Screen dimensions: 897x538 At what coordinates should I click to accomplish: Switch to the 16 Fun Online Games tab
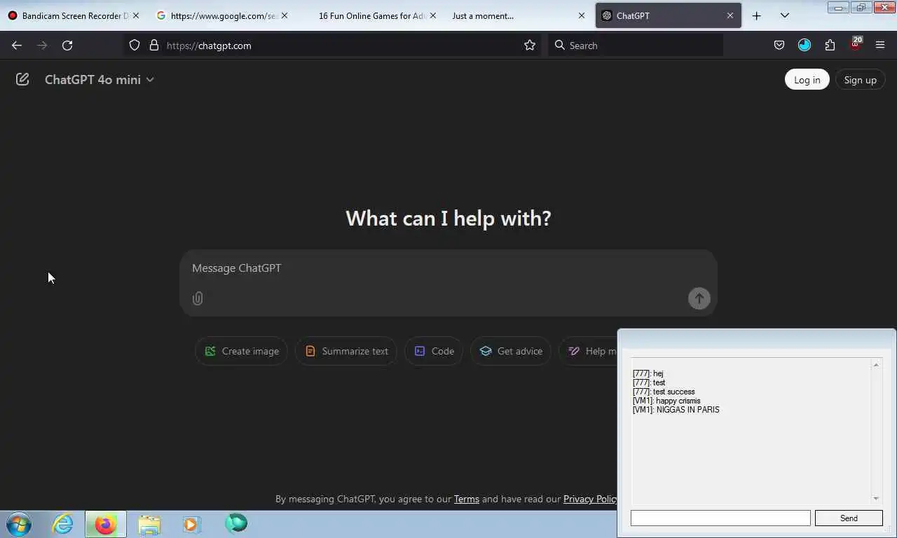tap(371, 15)
